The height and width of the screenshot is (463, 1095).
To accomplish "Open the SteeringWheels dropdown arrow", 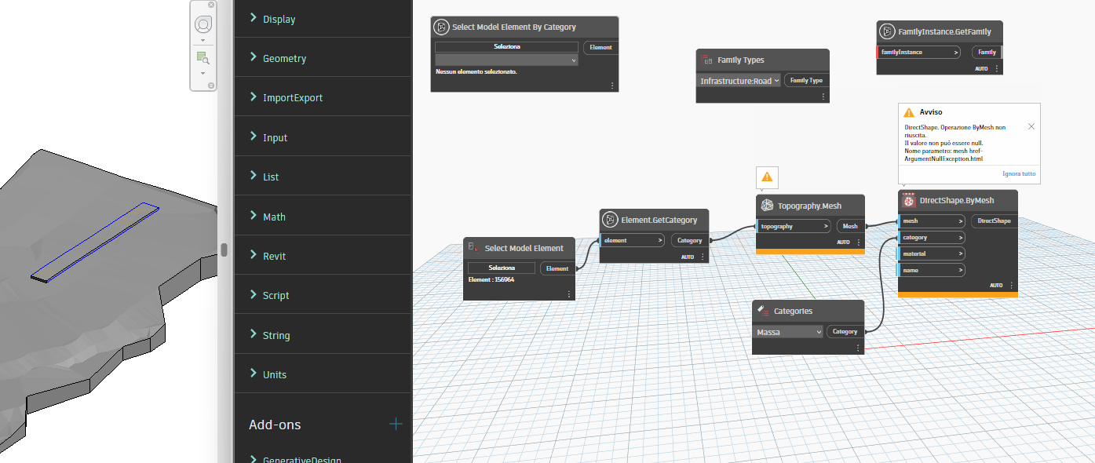I will pos(203,39).
